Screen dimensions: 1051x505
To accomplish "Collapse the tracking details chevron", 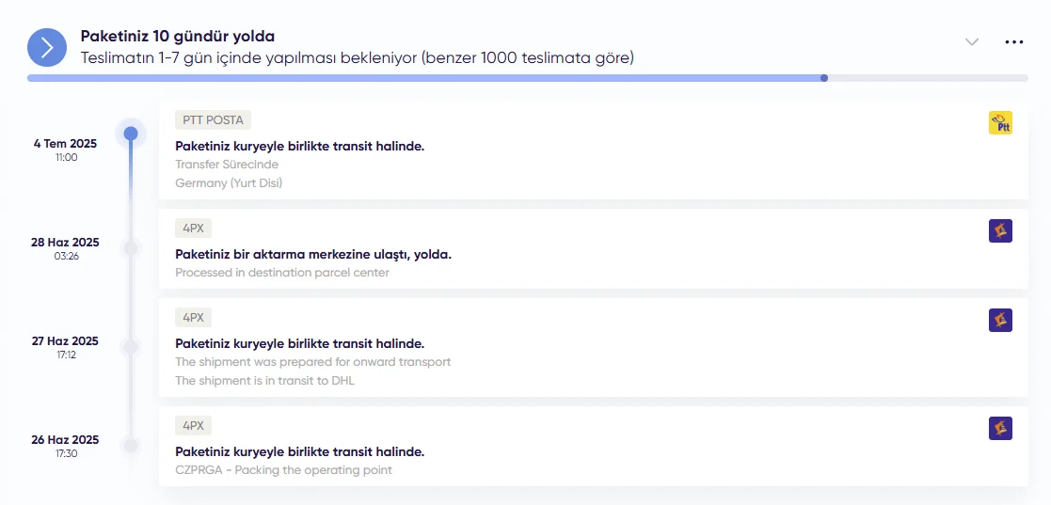I will point(972,42).
